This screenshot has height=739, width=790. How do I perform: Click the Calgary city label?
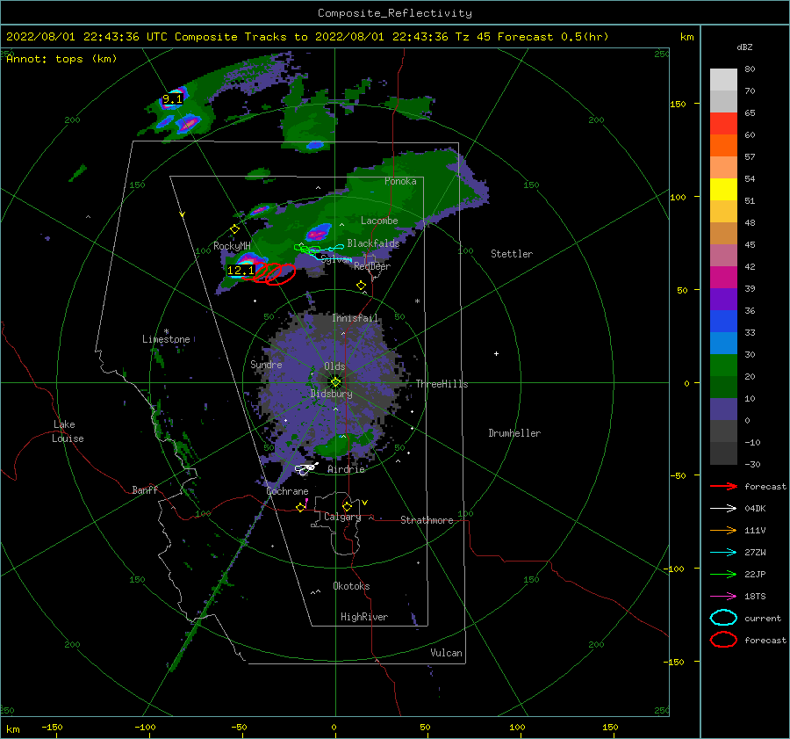point(342,517)
